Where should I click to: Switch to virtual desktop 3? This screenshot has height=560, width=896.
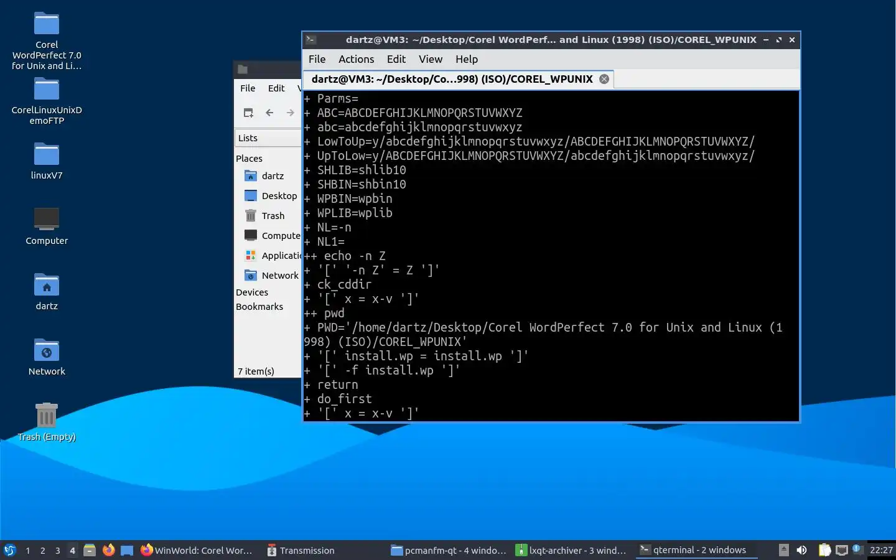pyautogui.click(x=57, y=550)
